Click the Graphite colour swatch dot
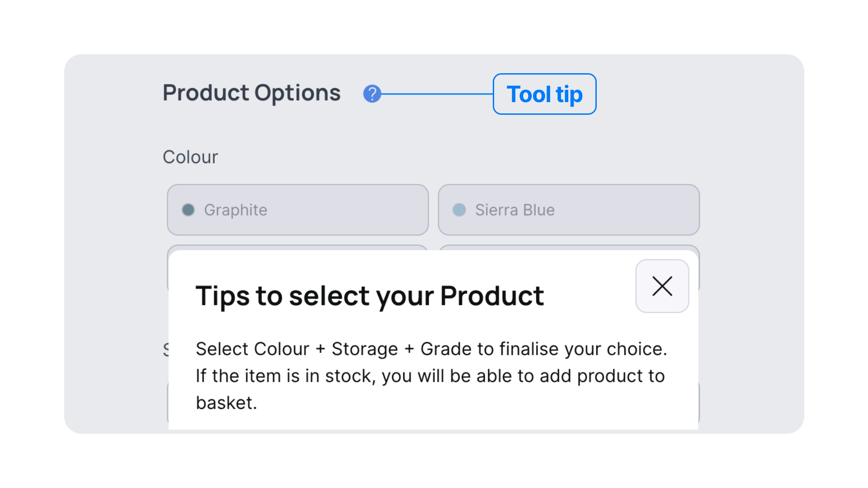The width and height of the screenshot is (868, 488). coord(188,210)
